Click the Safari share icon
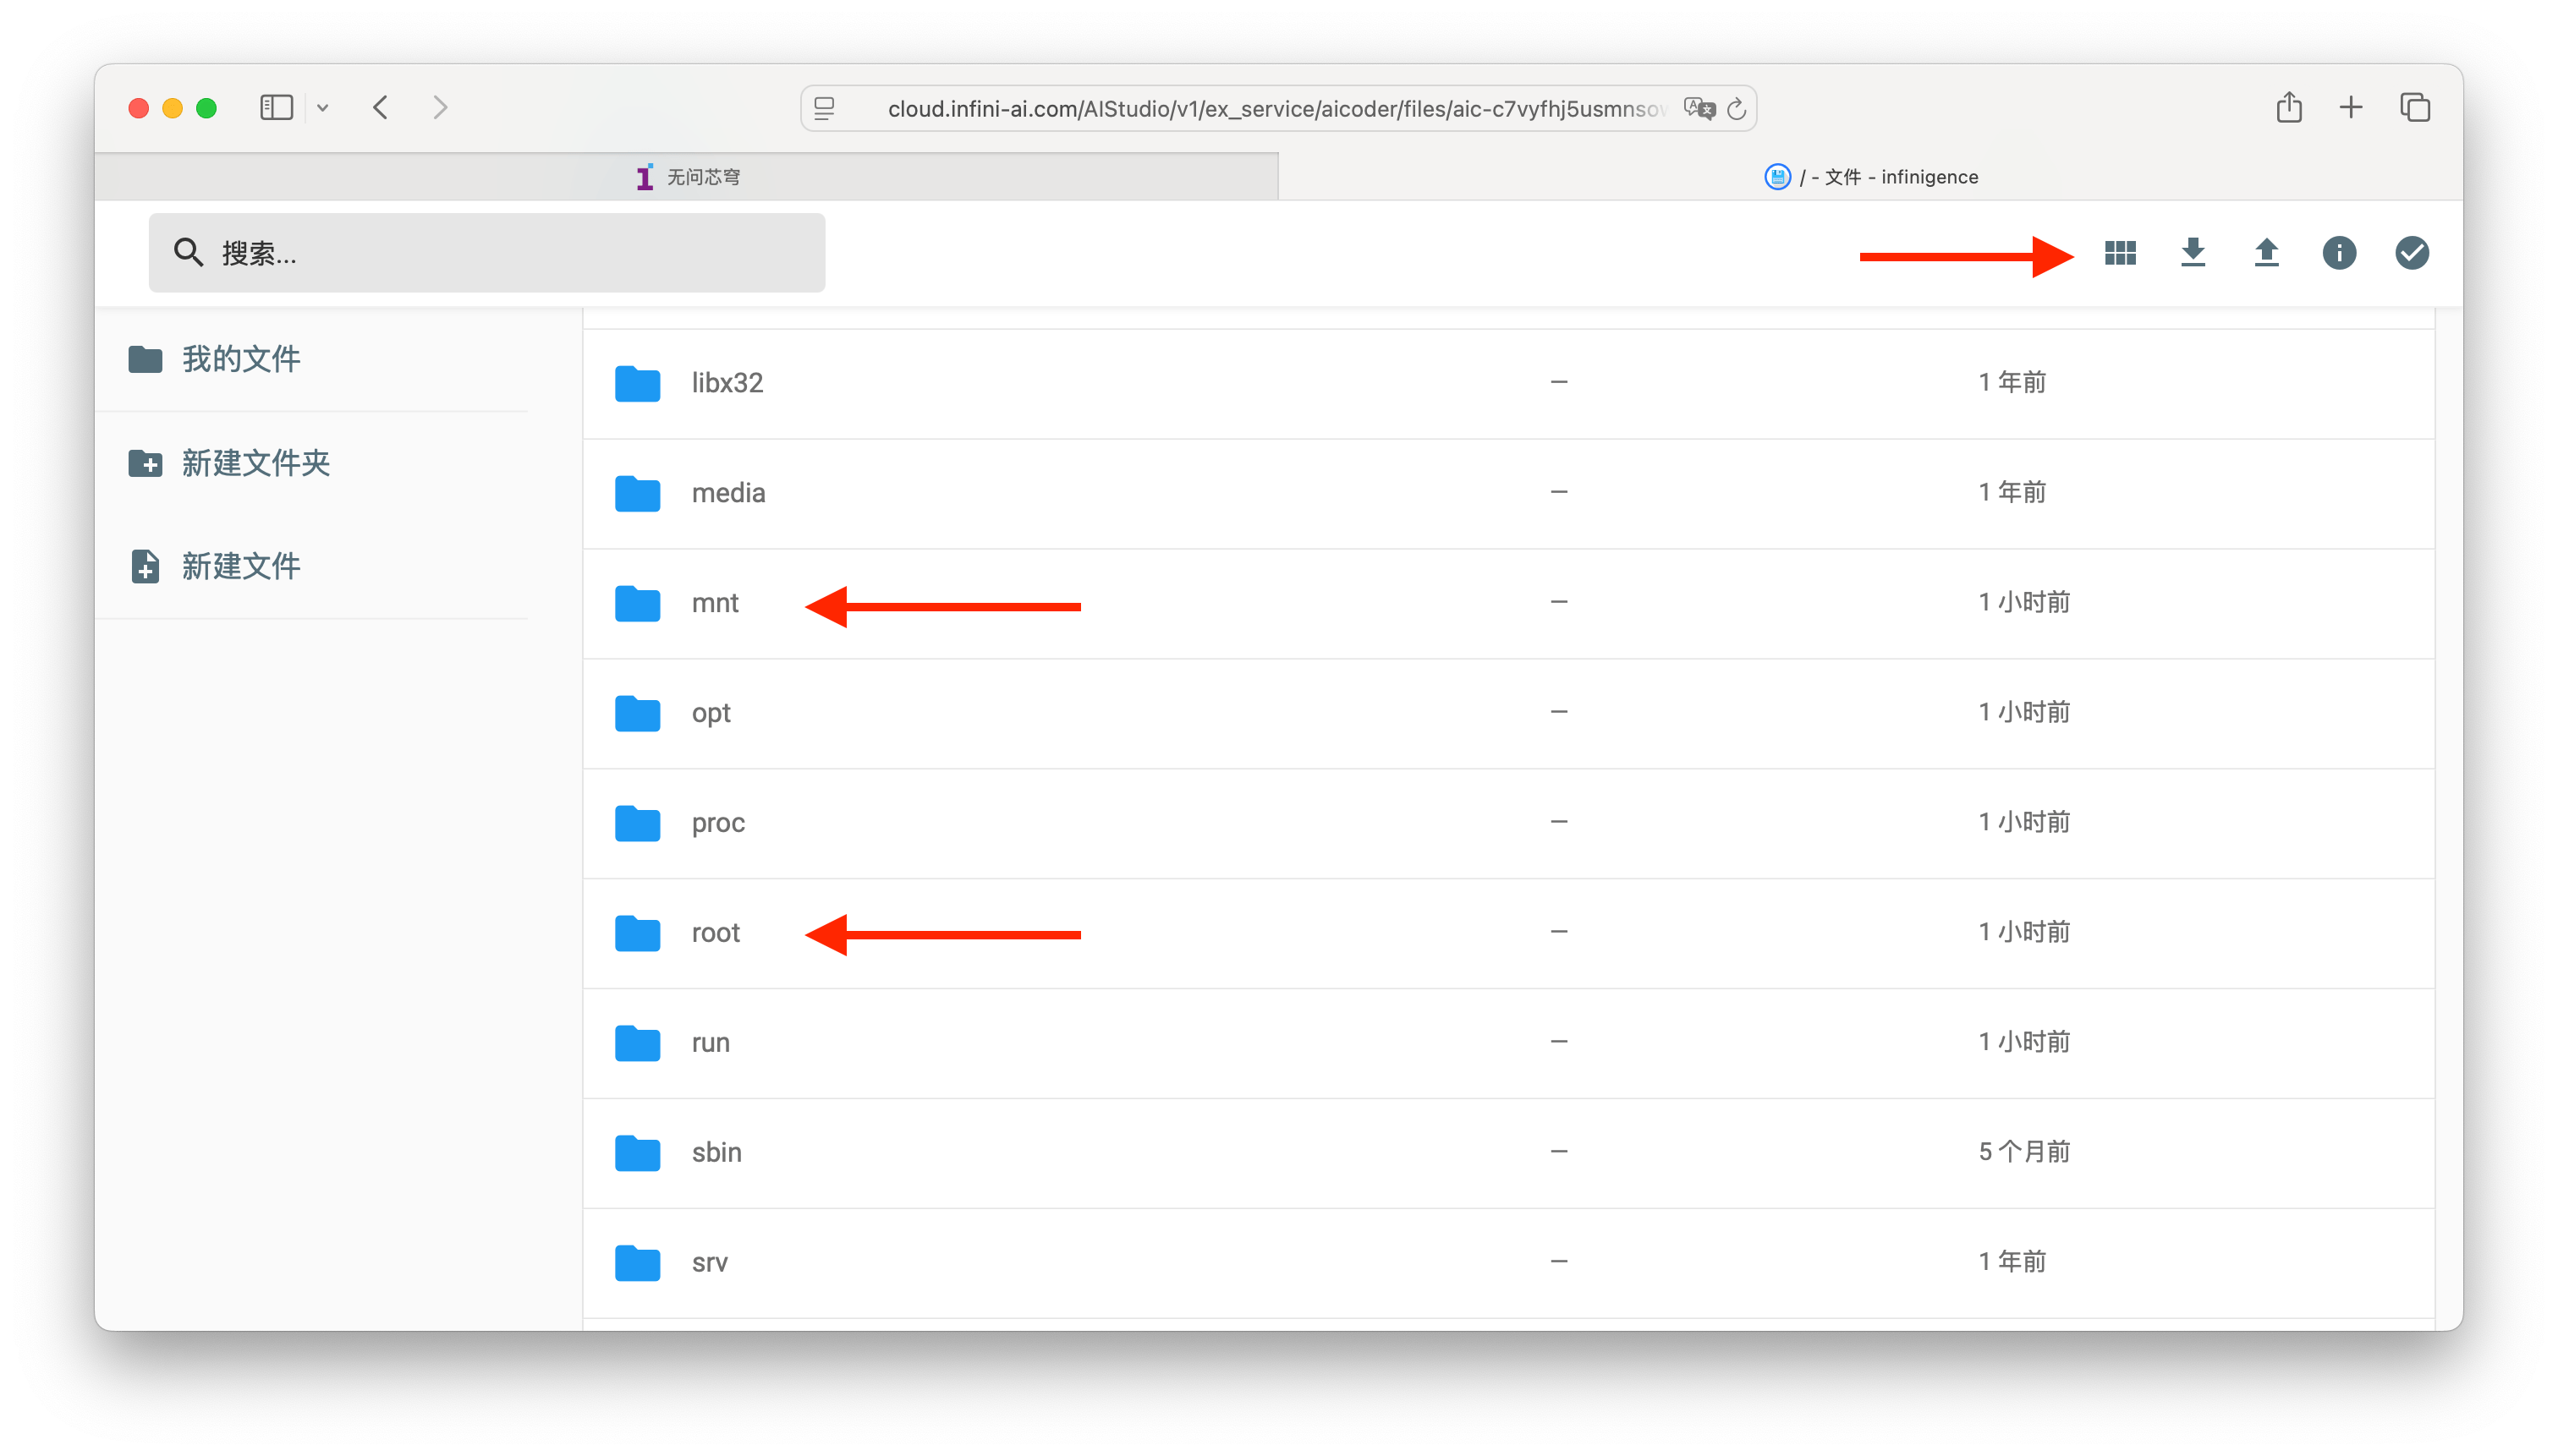 [x=2288, y=107]
